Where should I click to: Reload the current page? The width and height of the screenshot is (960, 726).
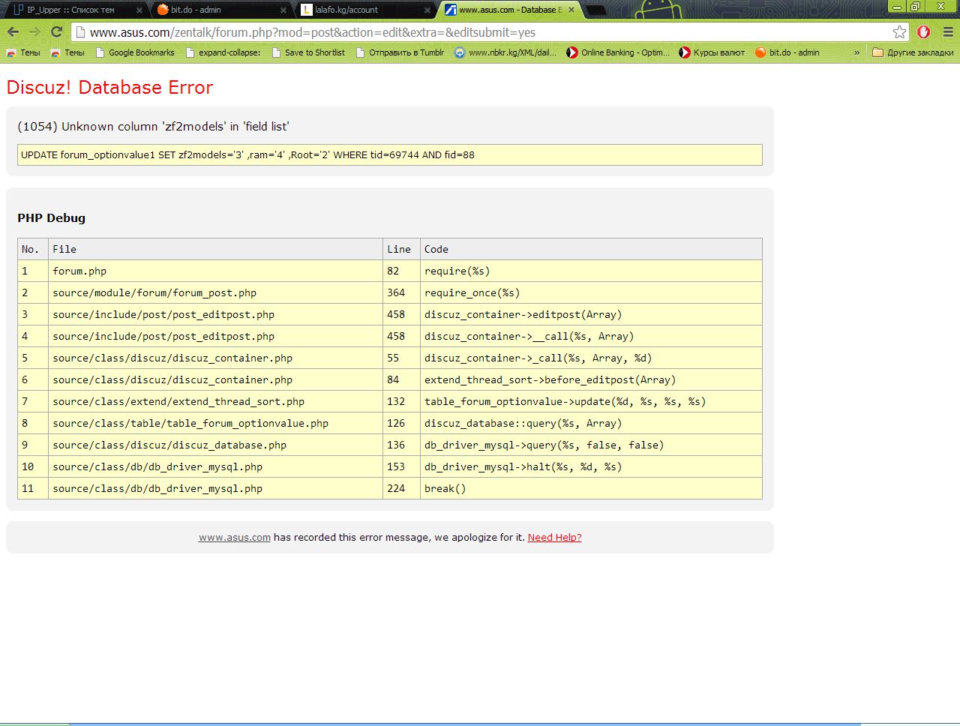56,32
